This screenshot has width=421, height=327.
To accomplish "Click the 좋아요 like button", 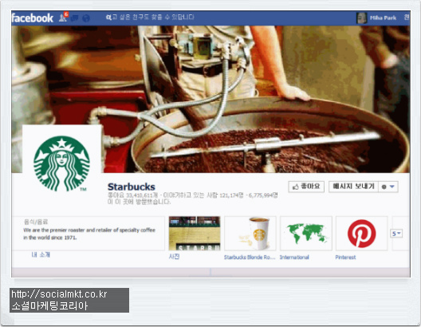I will pos(306,187).
